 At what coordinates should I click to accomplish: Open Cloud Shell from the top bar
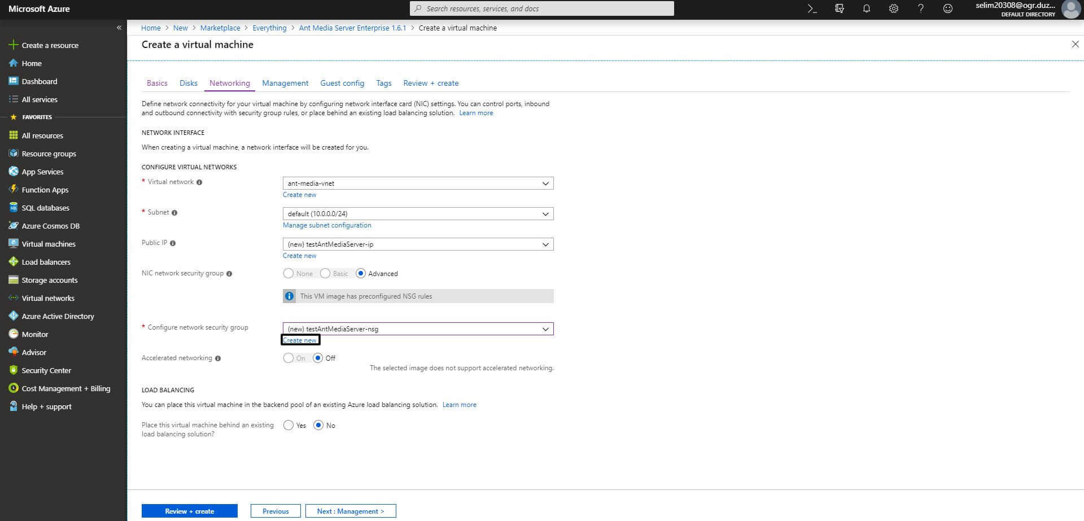click(812, 8)
